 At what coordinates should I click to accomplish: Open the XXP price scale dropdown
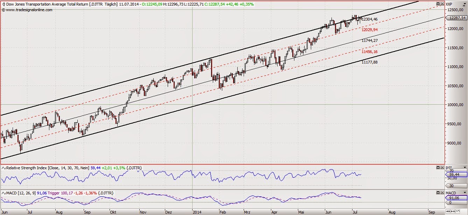coord(464,4)
